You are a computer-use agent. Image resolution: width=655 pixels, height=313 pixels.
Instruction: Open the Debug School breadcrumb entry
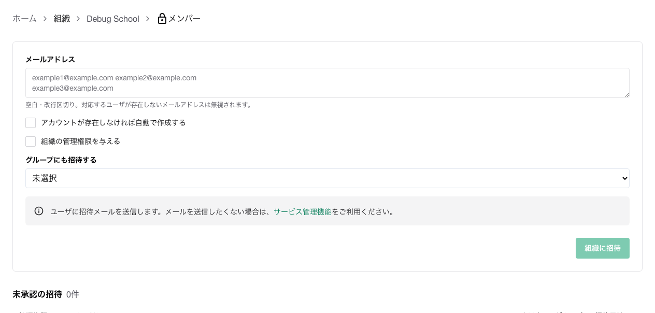[x=112, y=18]
